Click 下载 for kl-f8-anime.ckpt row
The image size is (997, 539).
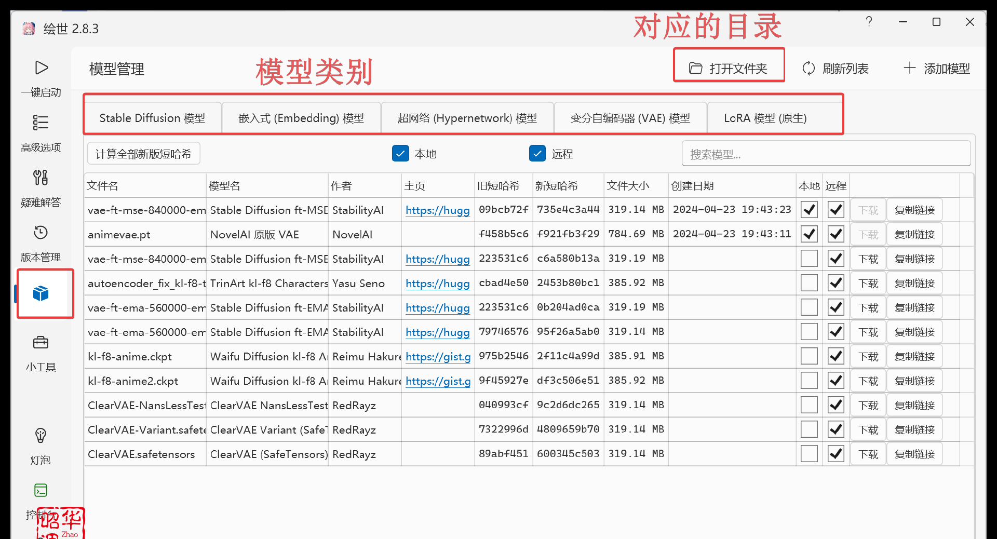click(868, 356)
